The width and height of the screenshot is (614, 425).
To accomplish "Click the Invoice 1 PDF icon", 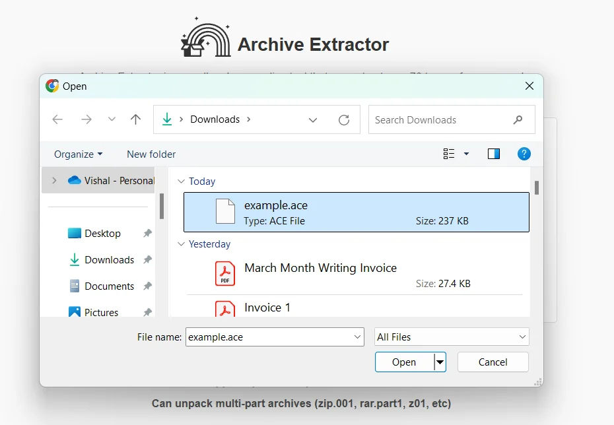I will tap(225, 308).
